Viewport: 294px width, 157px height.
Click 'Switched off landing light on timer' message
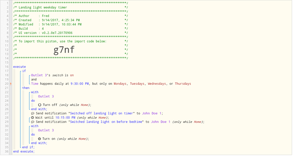[101, 114]
